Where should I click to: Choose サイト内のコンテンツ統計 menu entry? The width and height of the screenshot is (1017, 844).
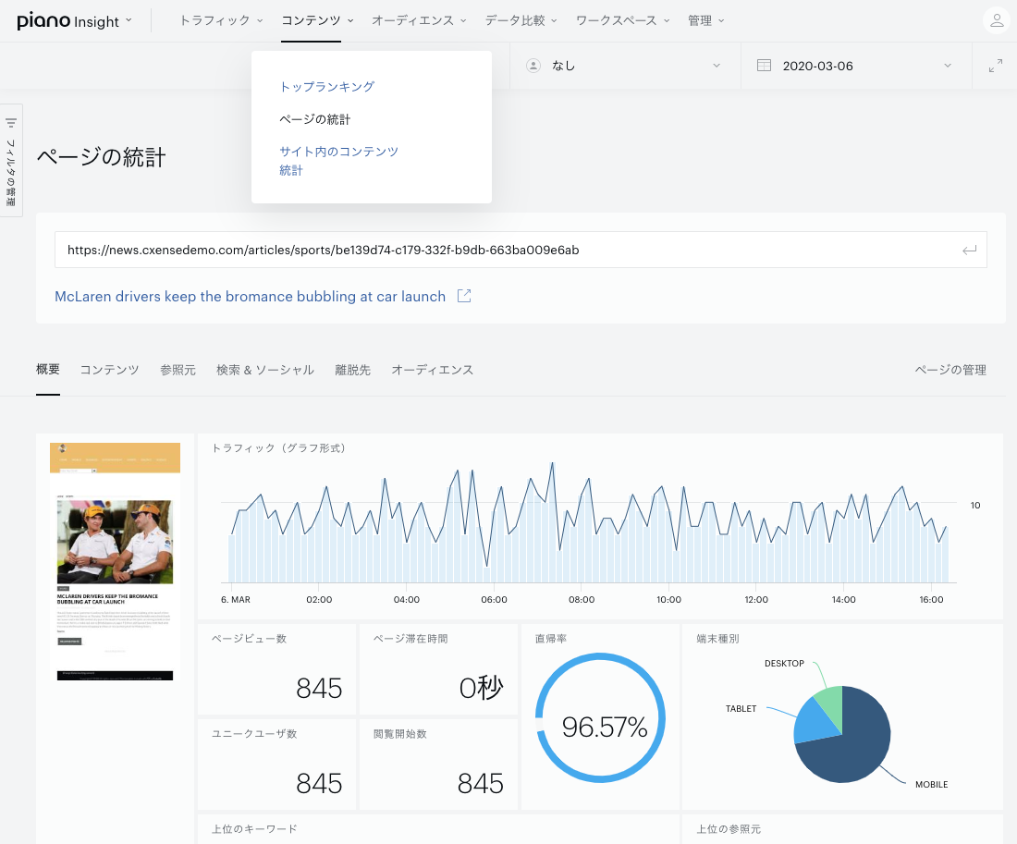pos(338,161)
